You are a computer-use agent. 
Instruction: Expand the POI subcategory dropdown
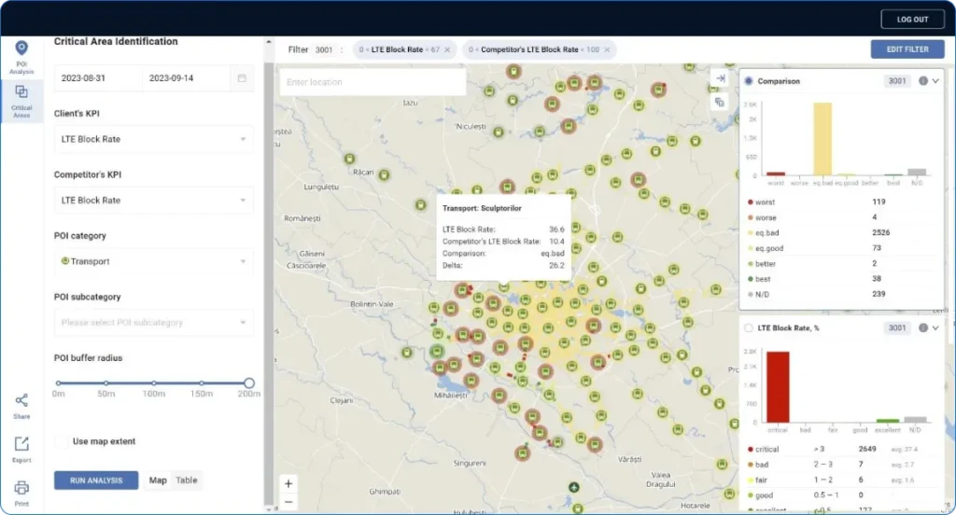coord(153,323)
